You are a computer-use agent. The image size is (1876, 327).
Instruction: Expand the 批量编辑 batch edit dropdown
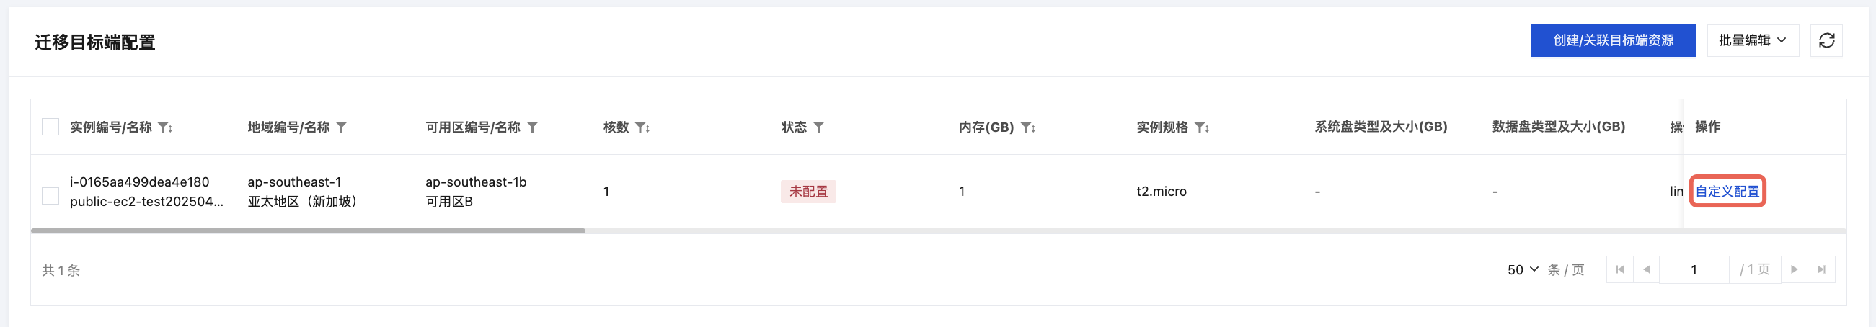point(1752,41)
